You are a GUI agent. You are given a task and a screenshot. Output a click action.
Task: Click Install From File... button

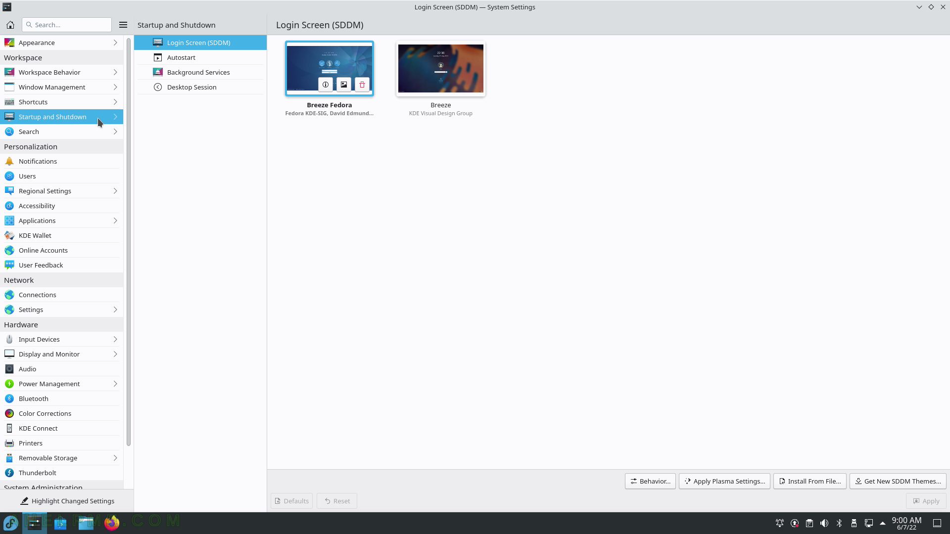(809, 481)
